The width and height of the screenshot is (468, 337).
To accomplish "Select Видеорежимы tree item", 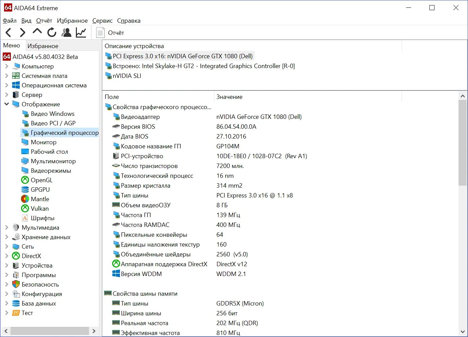I will [51, 171].
